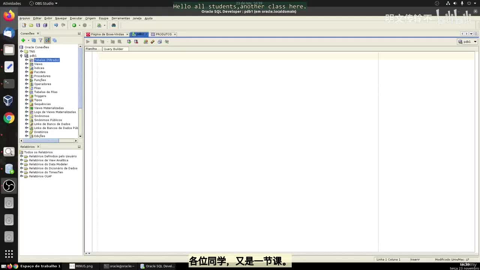Expand the Triggers tree node

click(x=26, y=96)
